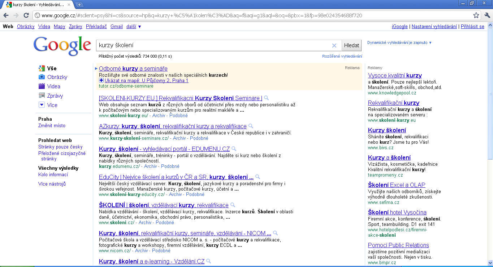The width and height of the screenshot is (493, 267).
Task: Open Pomocí Public Relations ad
Action: tap(398, 245)
